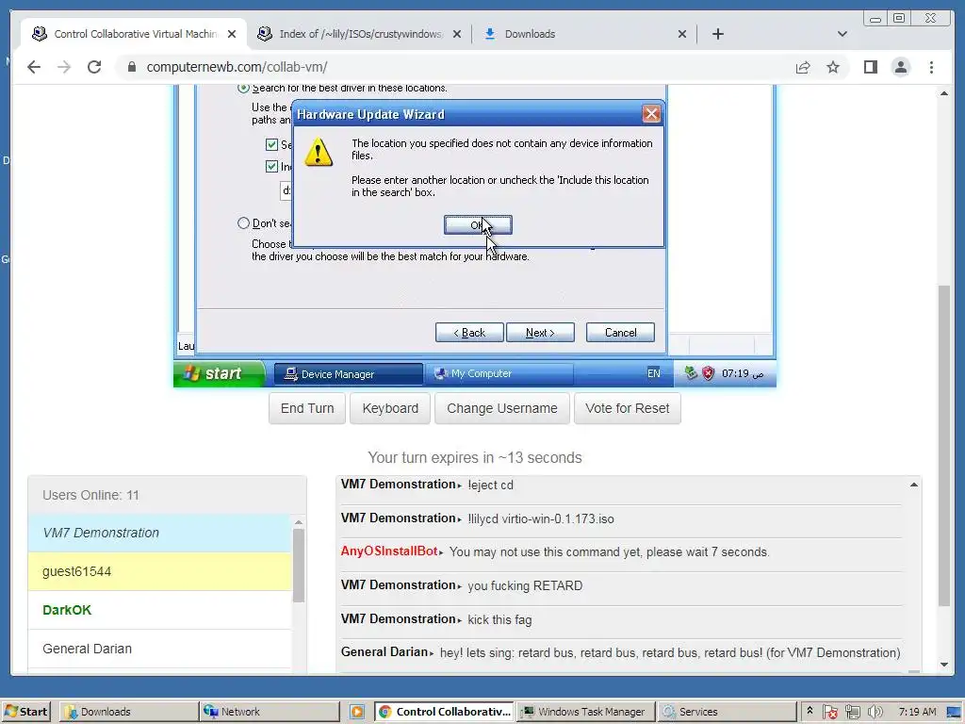The width and height of the screenshot is (965, 724).
Task: Click the wizard Next button
Action: coord(540,333)
